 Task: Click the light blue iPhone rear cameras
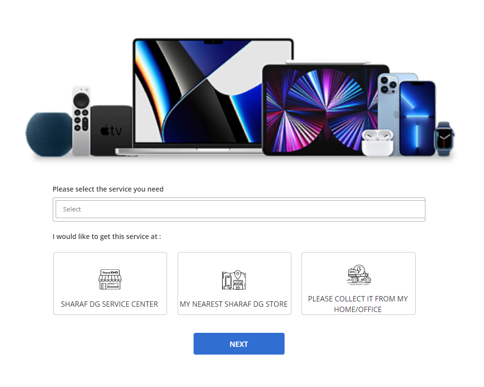pyautogui.click(x=388, y=85)
